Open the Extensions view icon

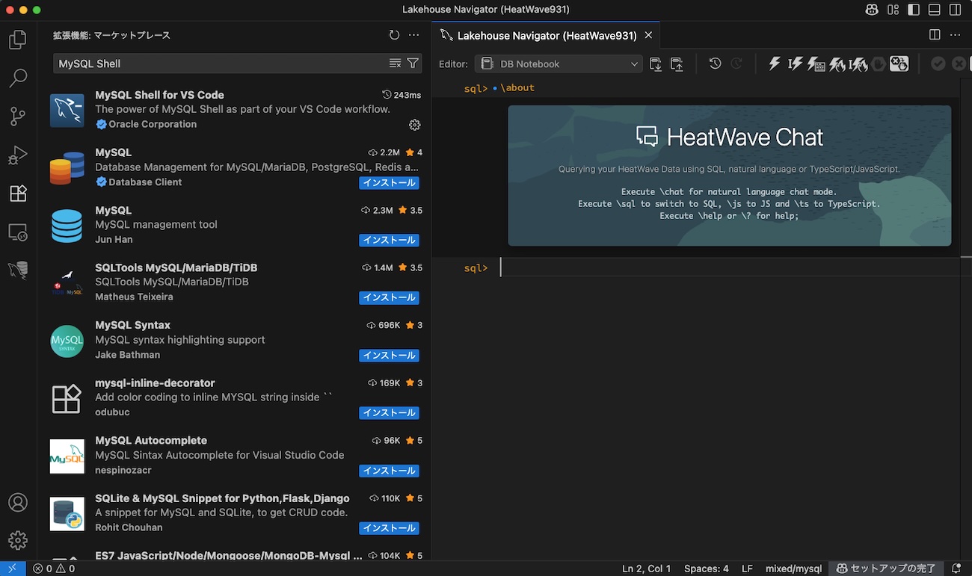coord(18,193)
